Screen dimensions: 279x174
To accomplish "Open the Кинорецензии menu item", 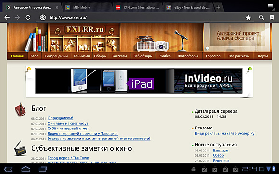I will (56, 56).
